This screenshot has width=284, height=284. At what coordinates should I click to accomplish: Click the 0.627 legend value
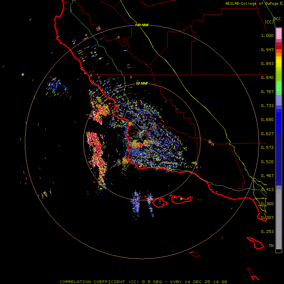click(267, 134)
